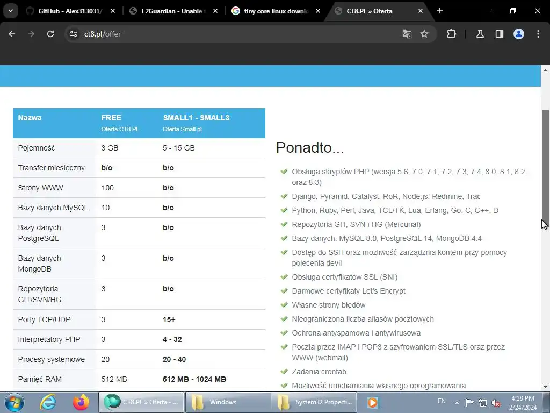The width and height of the screenshot is (550, 413).
Task: Click the page vertical scrollbar thumb
Action: coord(546,168)
